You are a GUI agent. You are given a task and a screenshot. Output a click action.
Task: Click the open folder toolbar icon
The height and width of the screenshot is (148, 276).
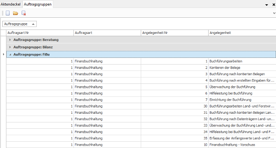(15, 13)
